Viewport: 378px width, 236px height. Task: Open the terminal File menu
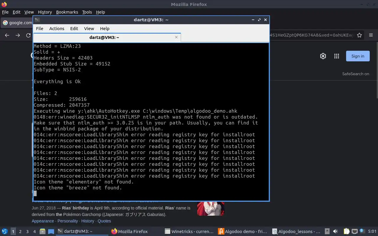[x=40, y=29]
